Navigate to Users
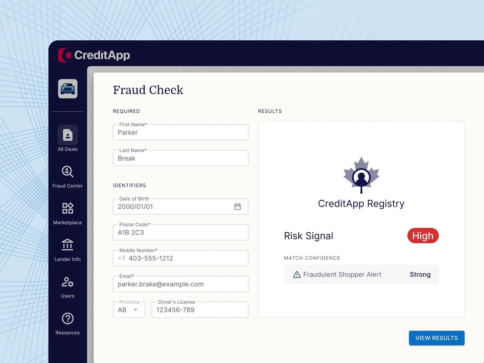 coord(68,287)
